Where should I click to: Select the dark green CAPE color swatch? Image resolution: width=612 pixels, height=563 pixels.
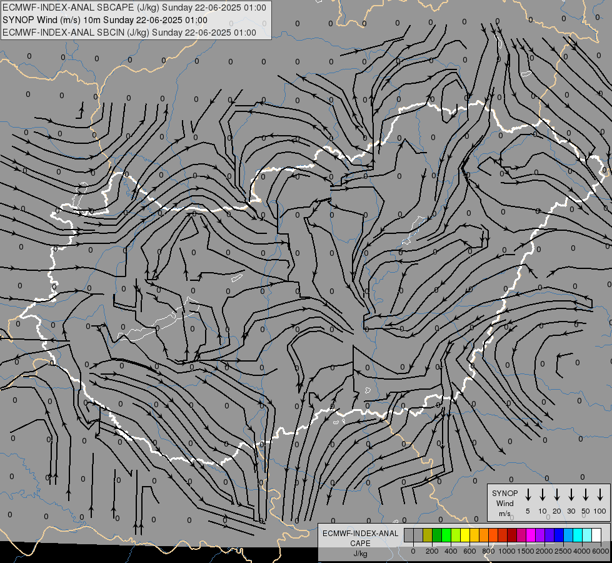coord(437,535)
